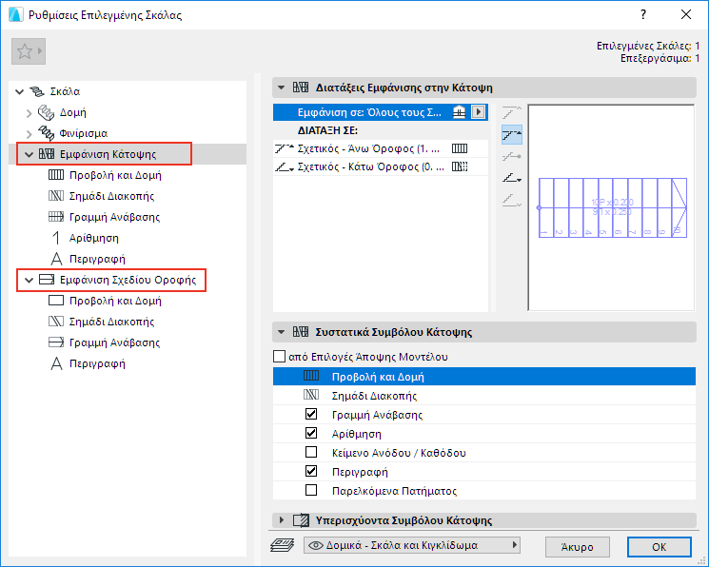Image resolution: width=709 pixels, height=567 pixels.
Task: Open Προβολή και Δομή under Εμφάνιση Κάτοψης
Action: [115, 175]
